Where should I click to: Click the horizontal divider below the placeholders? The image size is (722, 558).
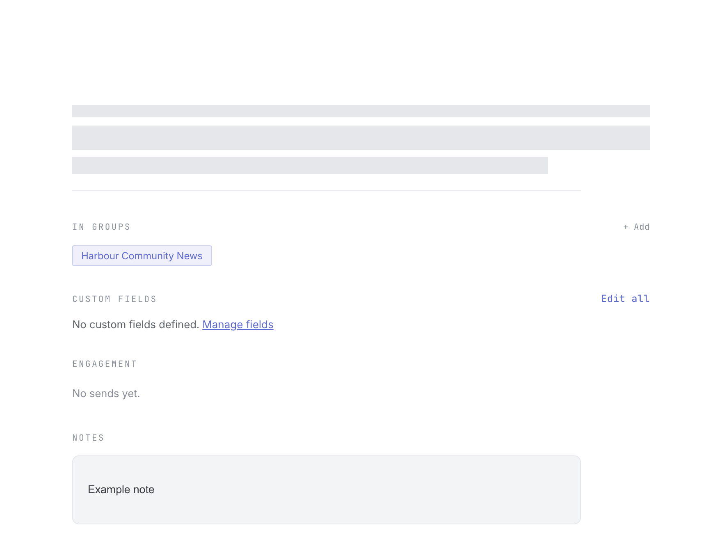pyautogui.click(x=327, y=191)
